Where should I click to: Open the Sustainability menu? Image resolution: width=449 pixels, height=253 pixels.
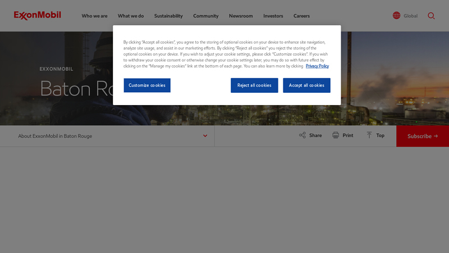tap(168, 16)
